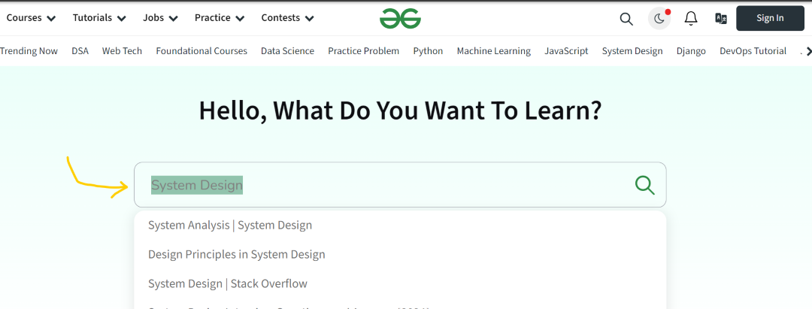Open the header search magnifier icon
Image resolution: width=812 pixels, height=309 pixels.
point(626,19)
